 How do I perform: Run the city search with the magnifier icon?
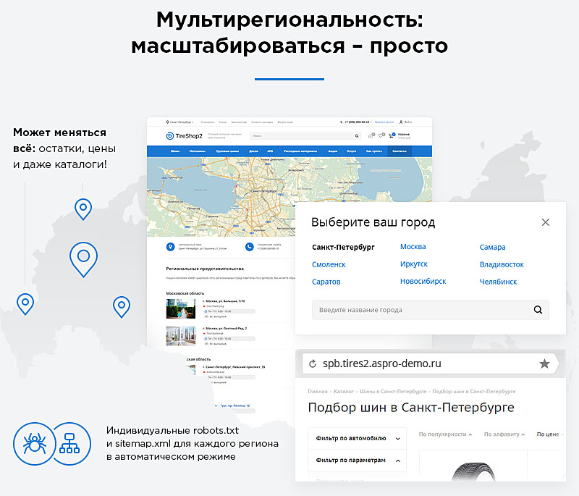coord(538,309)
